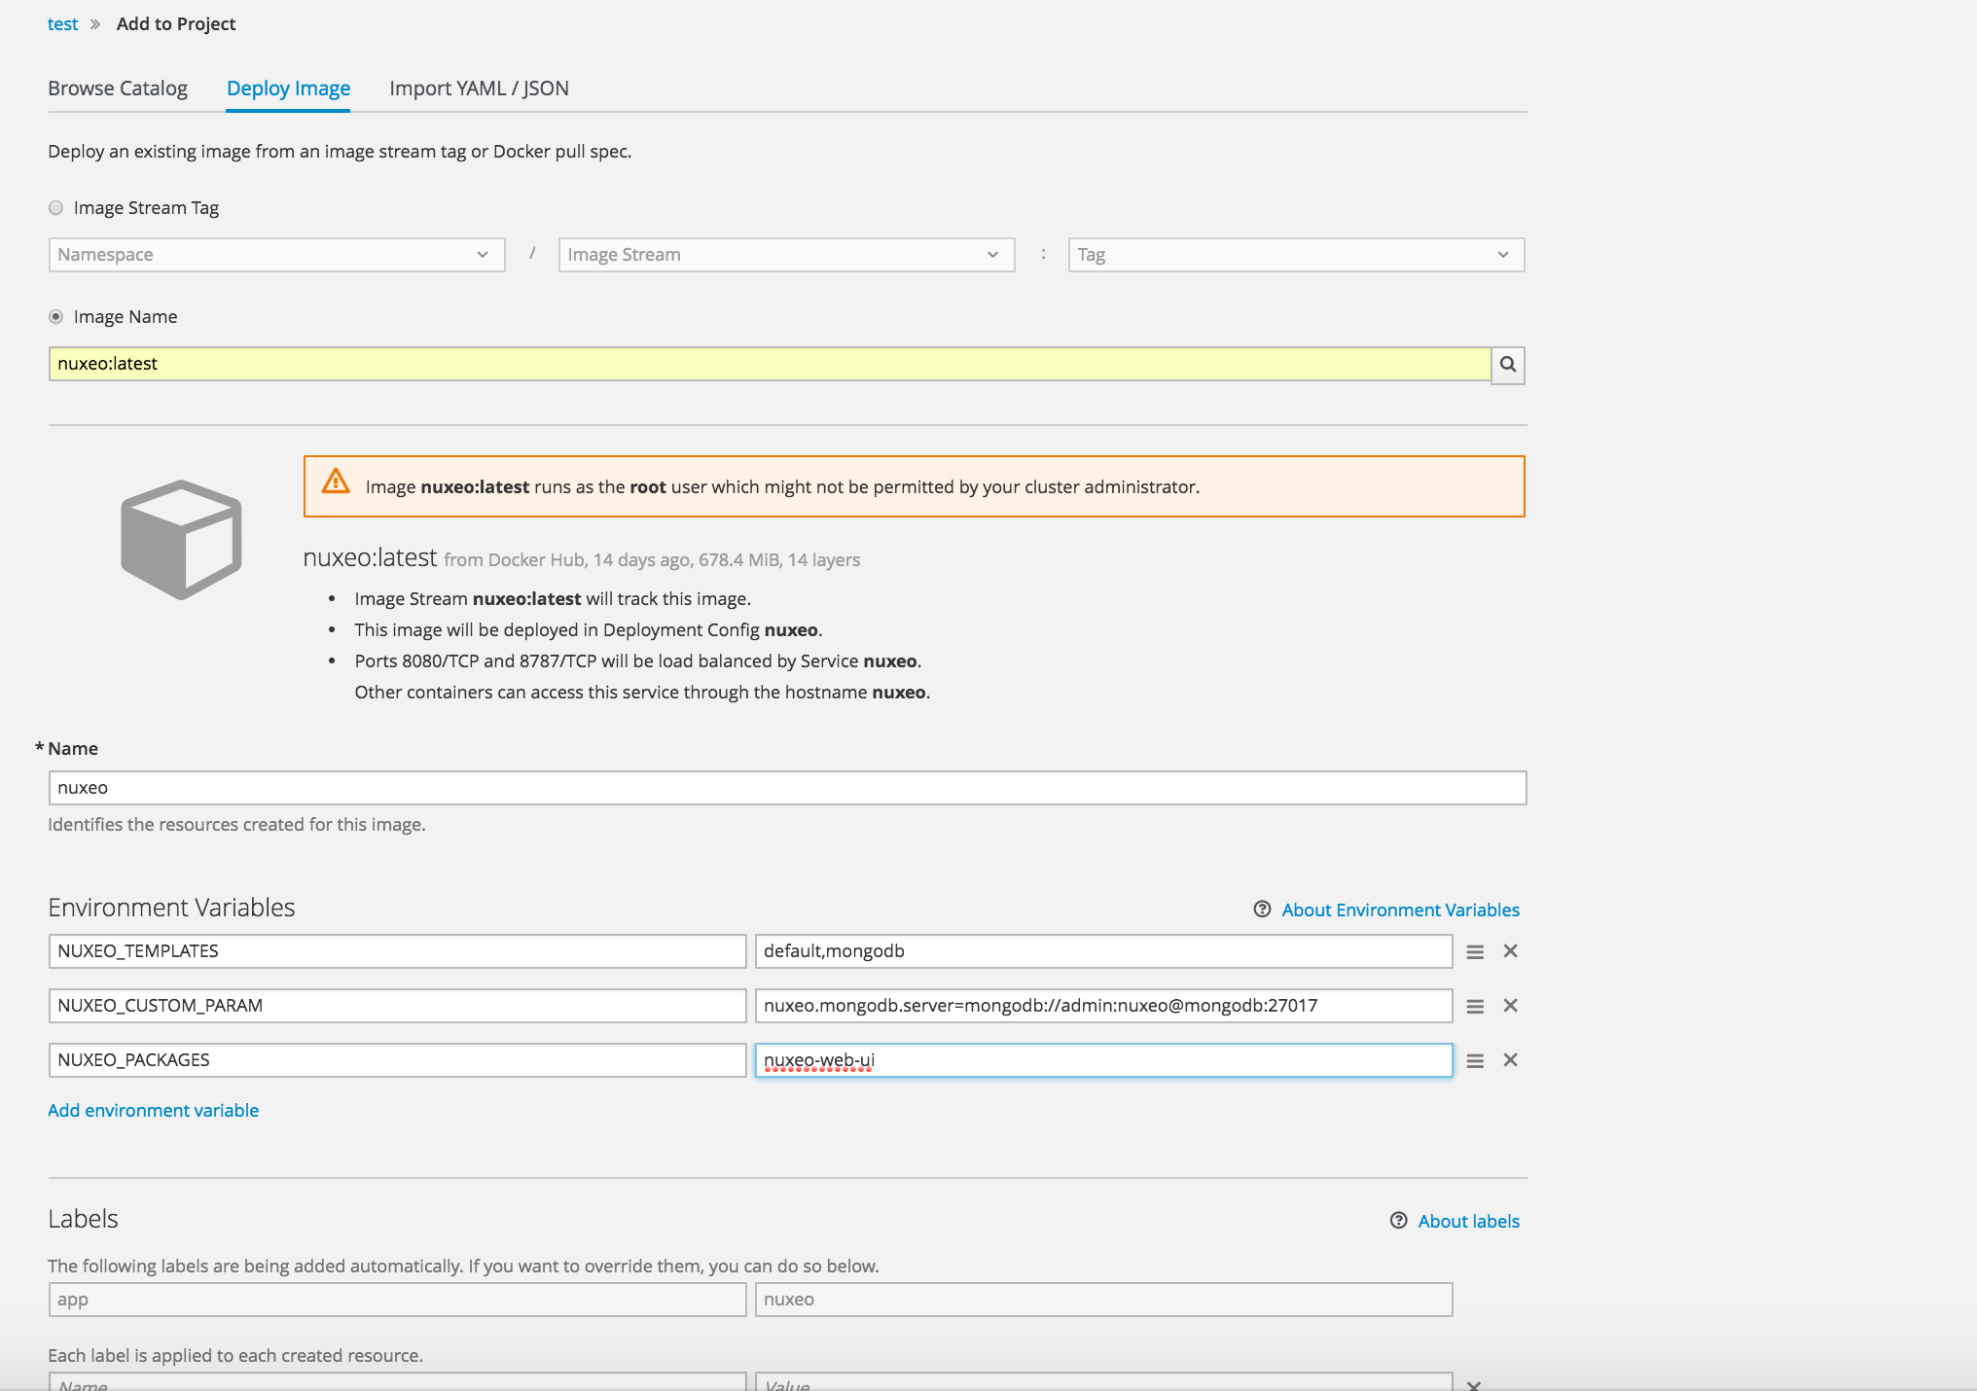
Task: Click the image cube placeholder icon
Action: pyautogui.click(x=181, y=540)
